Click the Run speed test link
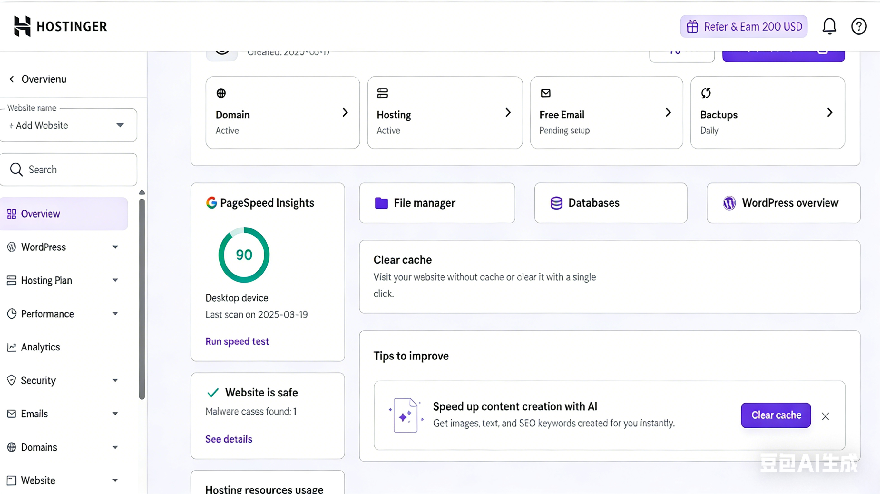The image size is (880, 494). click(237, 341)
